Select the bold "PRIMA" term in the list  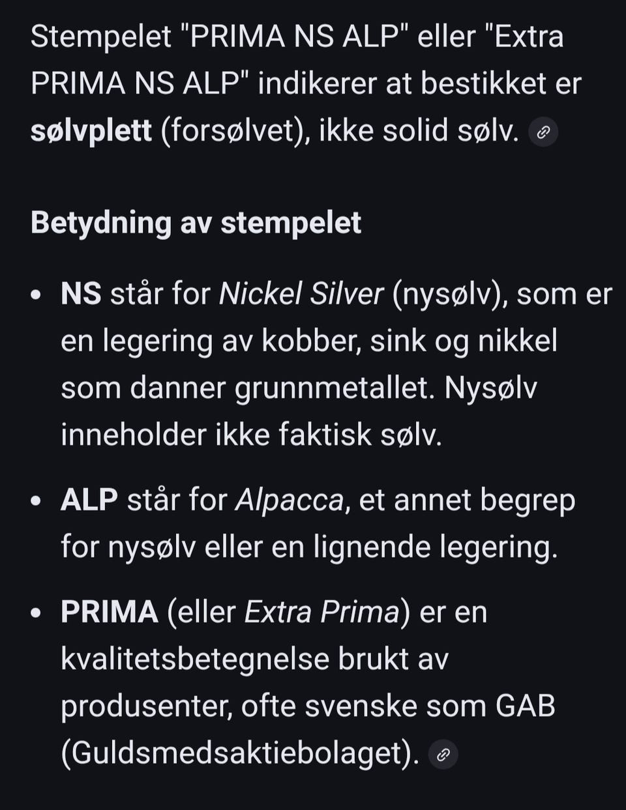(110, 612)
